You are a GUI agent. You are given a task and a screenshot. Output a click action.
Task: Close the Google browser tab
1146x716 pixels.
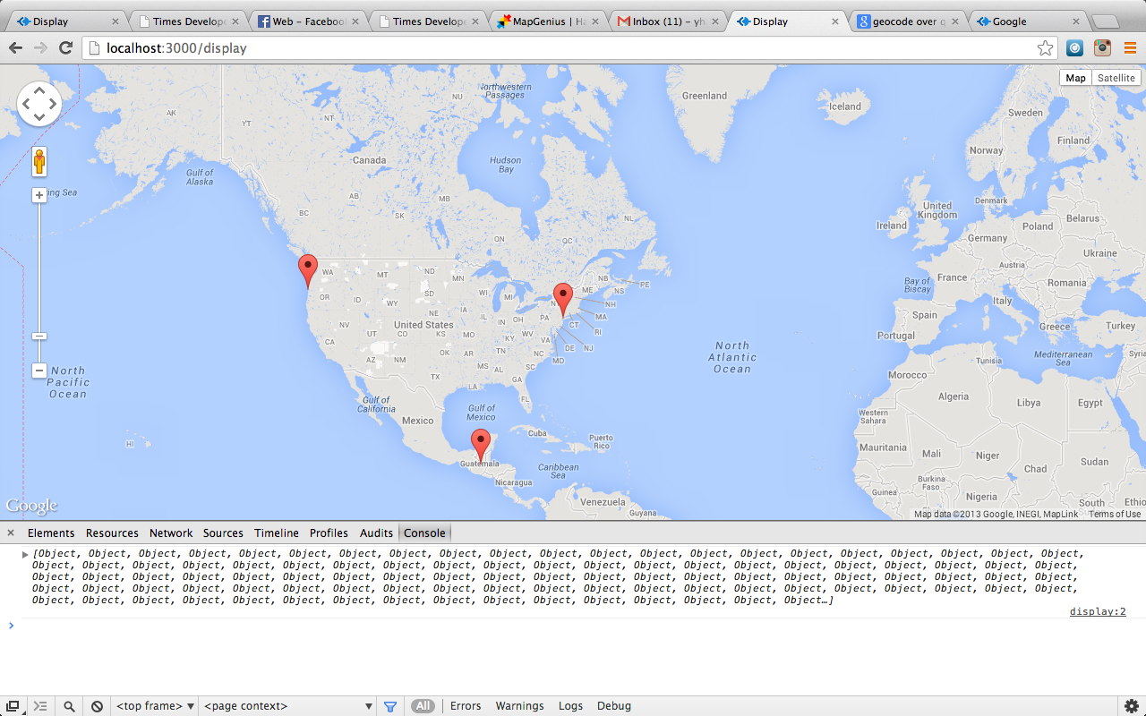point(1076,21)
